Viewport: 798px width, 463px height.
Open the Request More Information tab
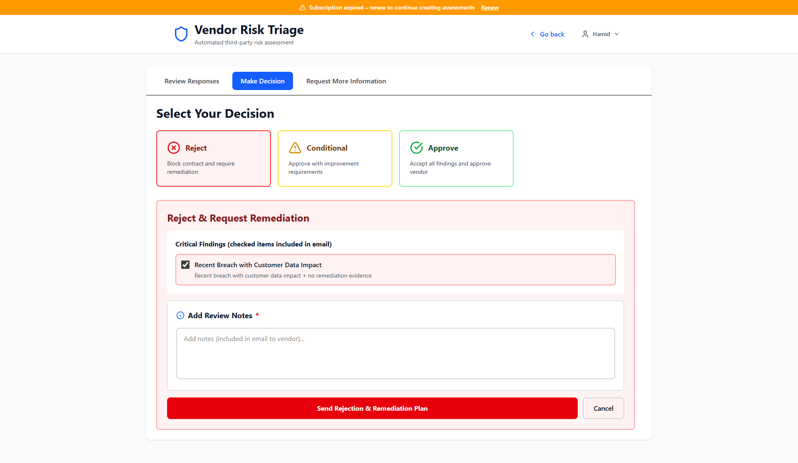pyautogui.click(x=346, y=81)
